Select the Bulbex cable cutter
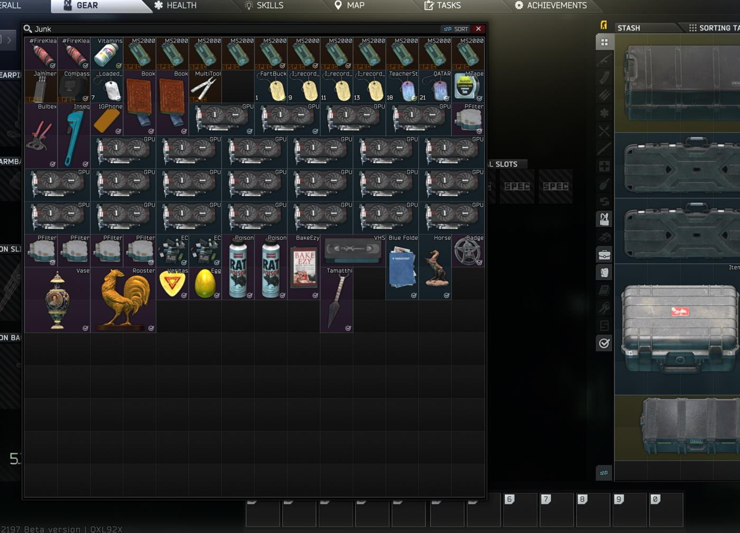This screenshot has width=740, height=533. (41, 135)
